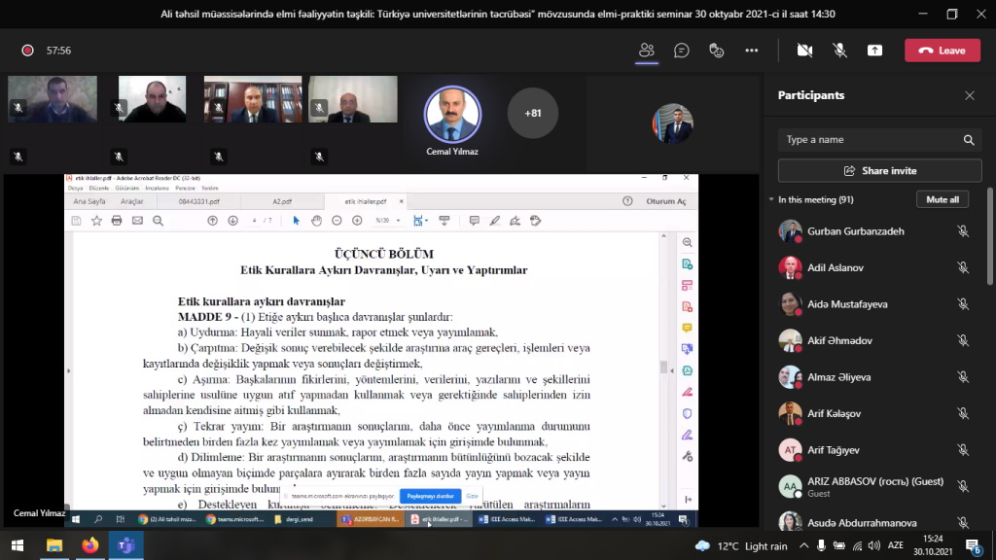
Task: Click Oturum Aç to sign in
Action: pos(666,201)
